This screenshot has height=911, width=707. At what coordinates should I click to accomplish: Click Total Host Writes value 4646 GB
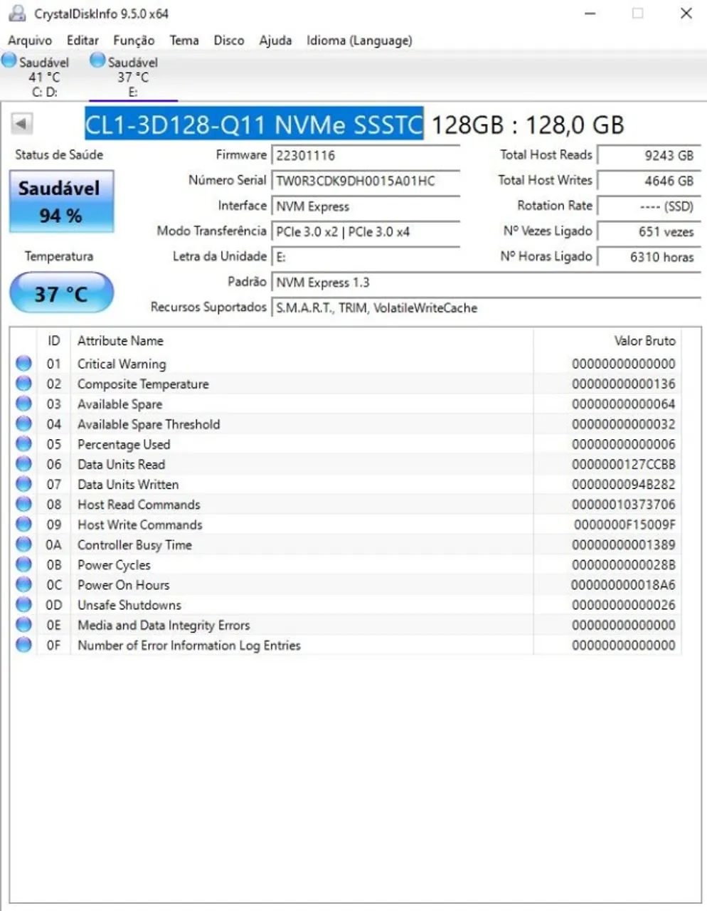[649, 181]
